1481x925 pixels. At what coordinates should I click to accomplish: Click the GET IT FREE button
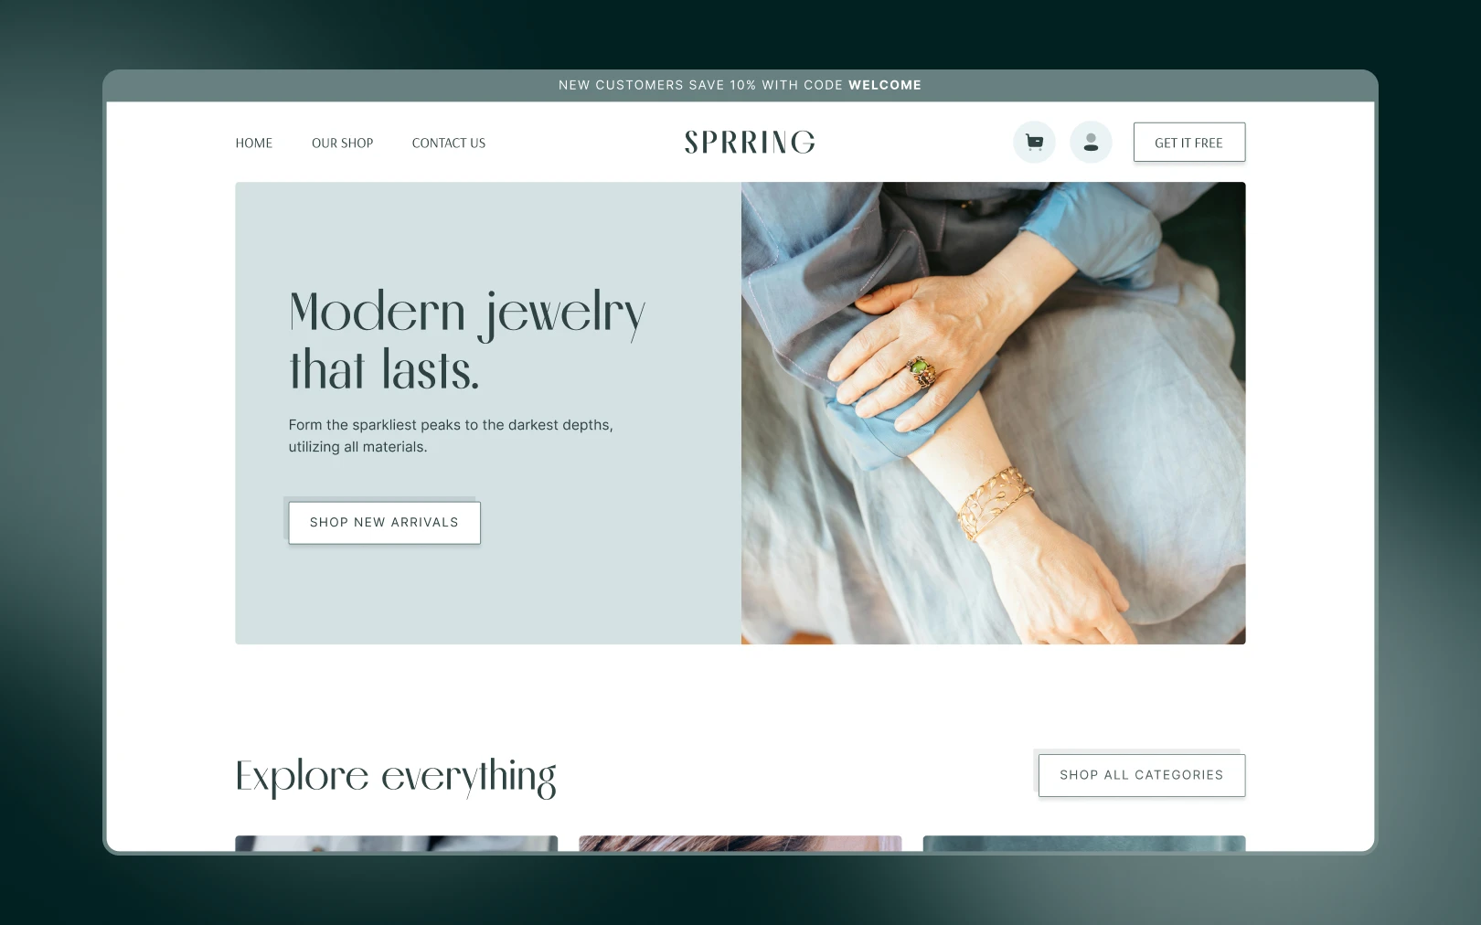click(1189, 143)
